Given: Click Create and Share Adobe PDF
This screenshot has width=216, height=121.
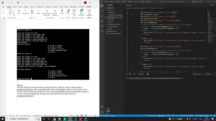Looking at the screenshot, I should click(x=47, y=12).
